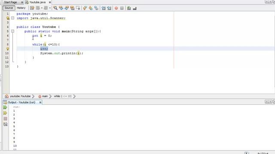
Task: Click the Output window icon on tab
Action: click(x=5, y=102)
